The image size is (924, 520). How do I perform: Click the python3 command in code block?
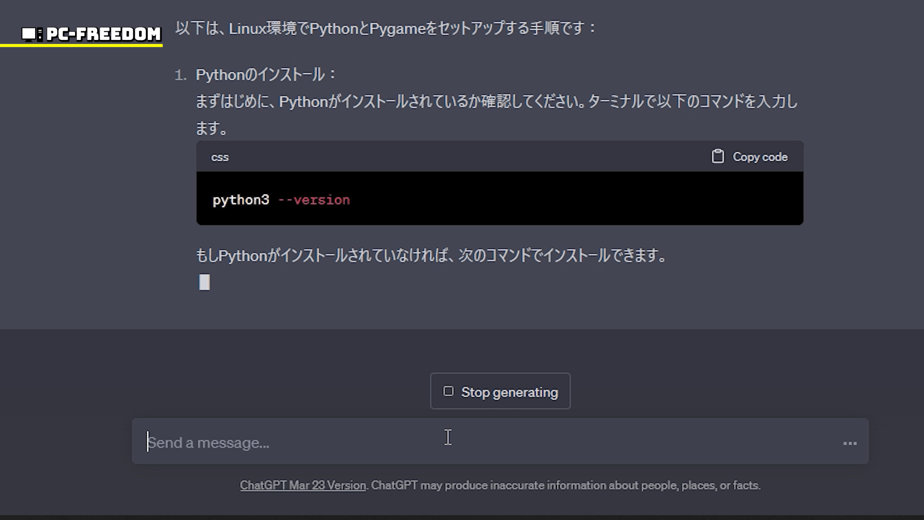pos(241,200)
